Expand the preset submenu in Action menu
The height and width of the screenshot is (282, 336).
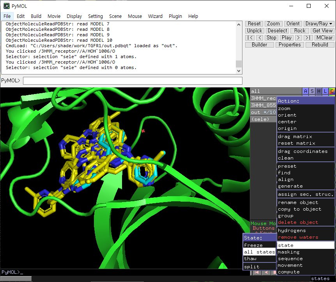[x=306, y=166]
